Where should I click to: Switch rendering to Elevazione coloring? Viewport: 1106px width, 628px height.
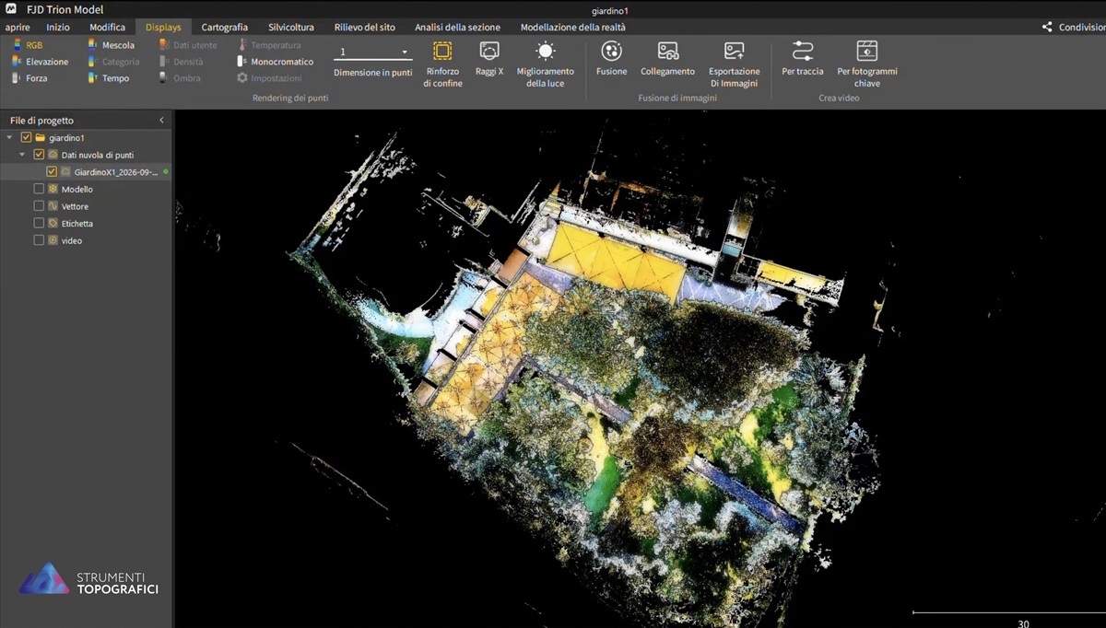pos(40,62)
